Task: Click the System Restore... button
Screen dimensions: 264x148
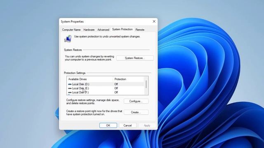Action: pyautogui.click(x=135, y=58)
